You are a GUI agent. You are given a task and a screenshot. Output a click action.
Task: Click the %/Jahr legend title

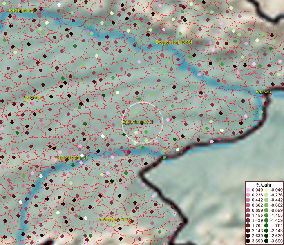pyautogui.click(x=263, y=185)
